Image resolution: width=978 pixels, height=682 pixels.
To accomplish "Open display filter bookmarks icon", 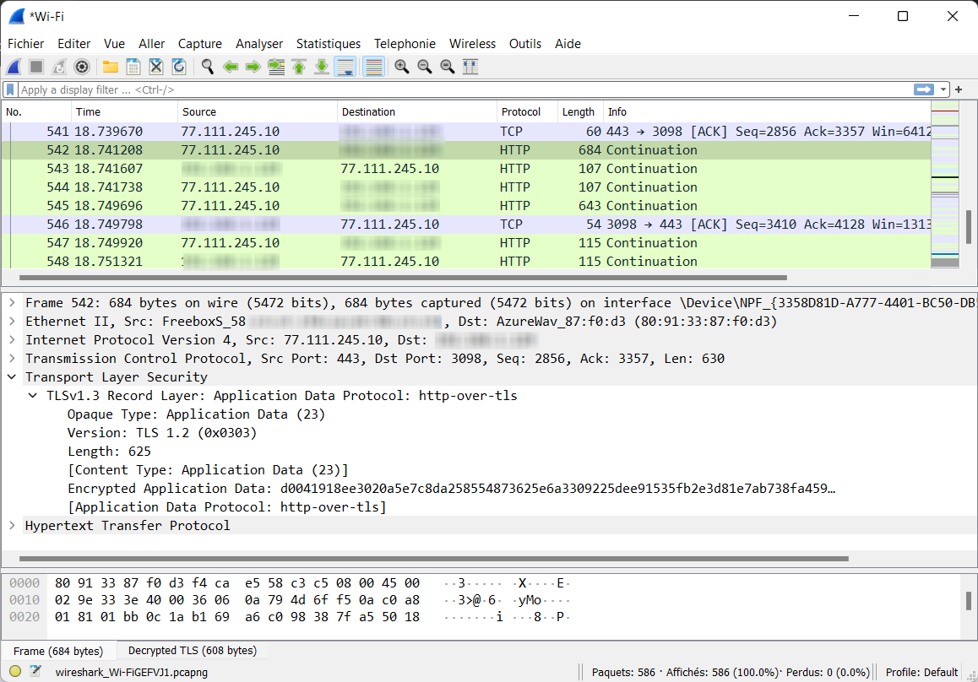I will [x=10, y=89].
